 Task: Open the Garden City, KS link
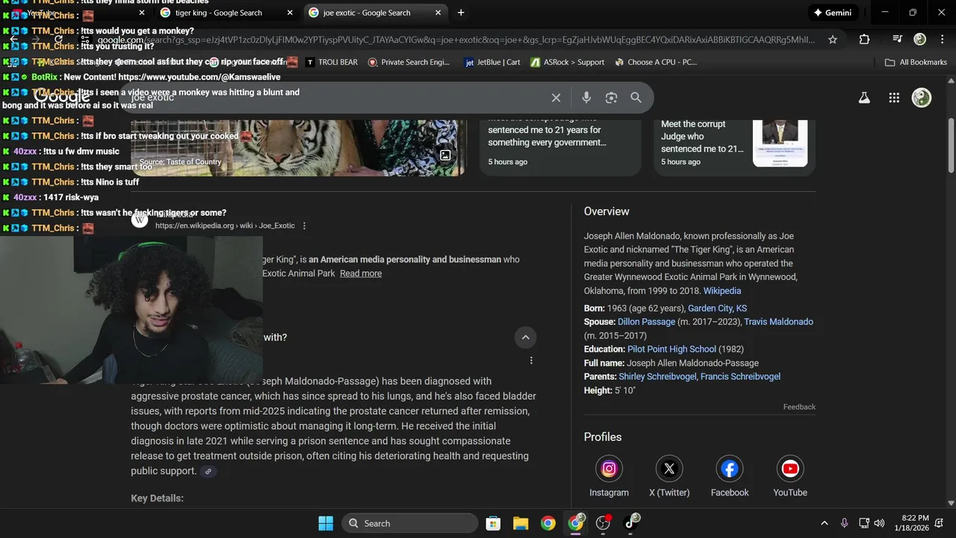(717, 309)
